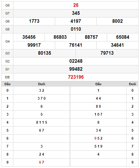Click G4 number 76141
The image size is (140, 168).
(76, 45)
